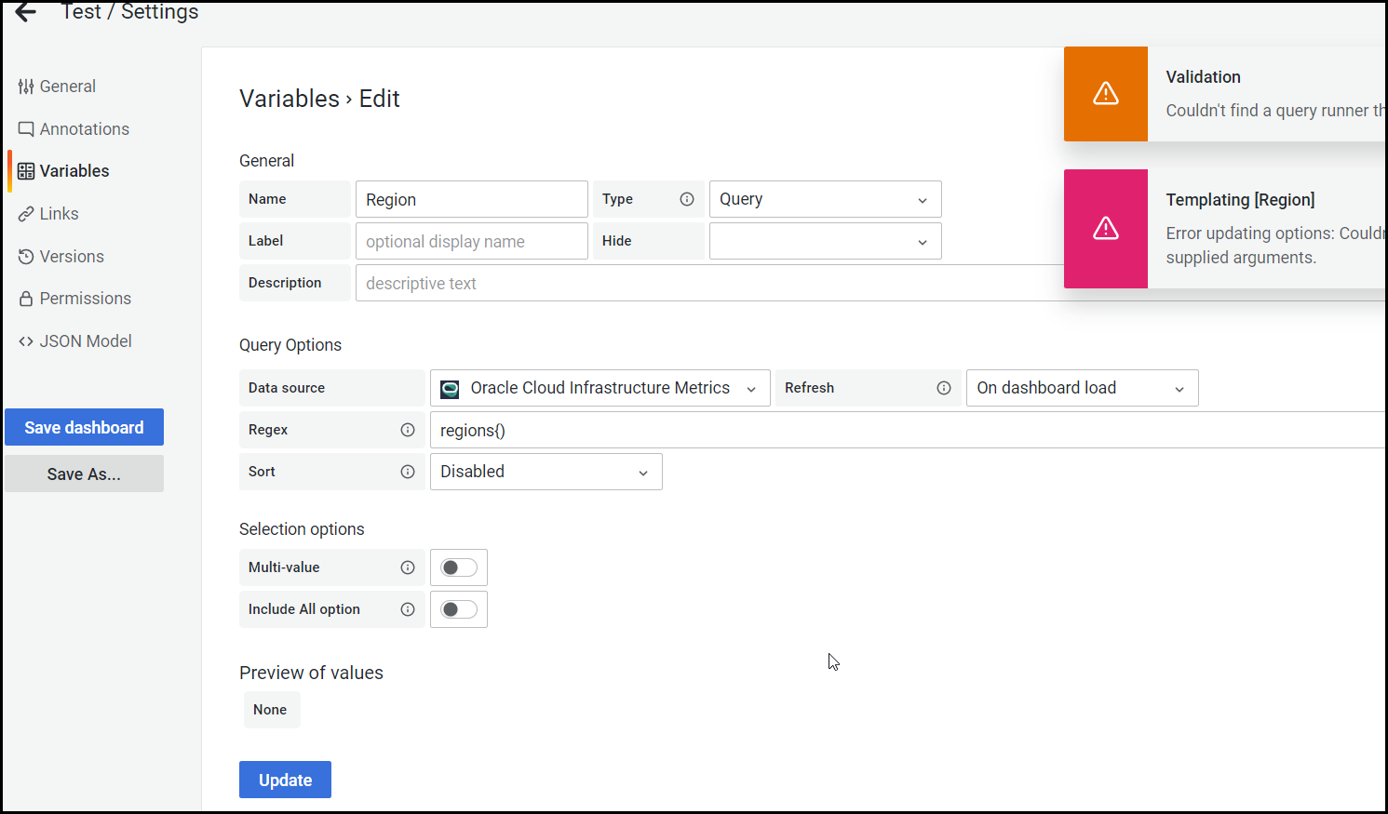Open General settings via sliders icon
Viewport: 1388px width, 814px height.
[x=25, y=86]
